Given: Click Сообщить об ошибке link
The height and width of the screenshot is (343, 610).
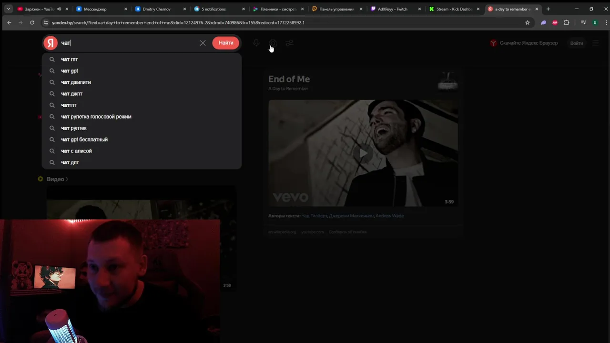Looking at the screenshot, I should pyautogui.click(x=347, y=232).
